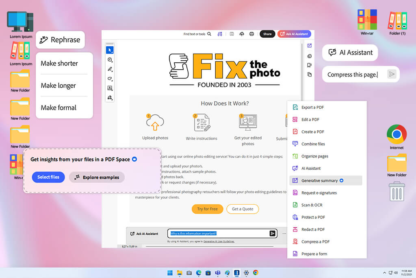Choose Request e-signatures from tools menu

pyautogui.click(x=325, y=193)
